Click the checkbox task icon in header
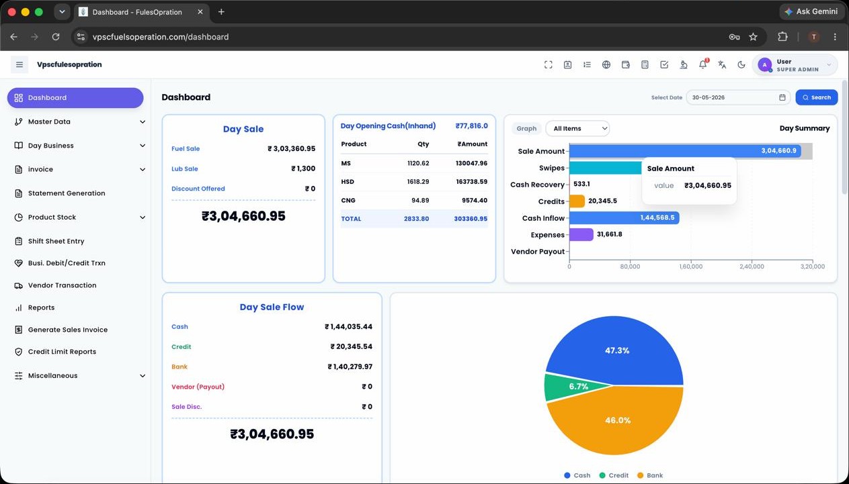 click(x=664, y=64)
